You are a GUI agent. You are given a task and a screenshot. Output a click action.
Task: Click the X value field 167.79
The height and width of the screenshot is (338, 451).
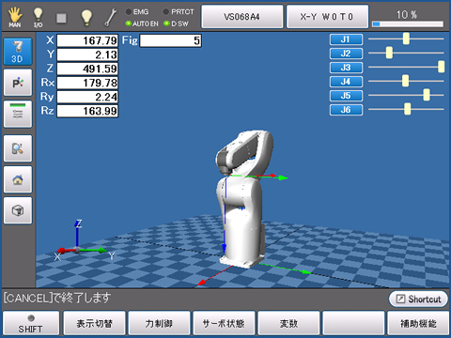[87, 40]
